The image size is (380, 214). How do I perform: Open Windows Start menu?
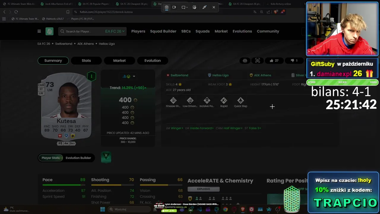102,209
